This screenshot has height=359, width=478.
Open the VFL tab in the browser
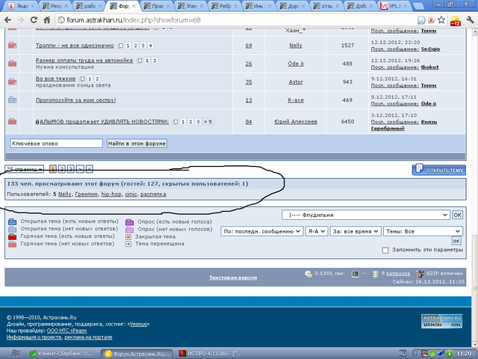pyautogui.click(x=391, y=5)
